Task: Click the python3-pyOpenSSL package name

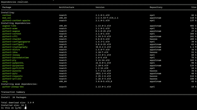Action: pos(14,63)
